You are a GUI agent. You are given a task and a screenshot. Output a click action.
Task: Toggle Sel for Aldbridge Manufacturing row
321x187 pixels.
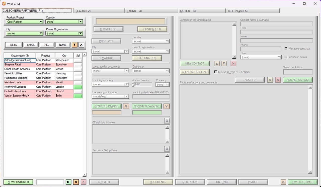(78, 60)
